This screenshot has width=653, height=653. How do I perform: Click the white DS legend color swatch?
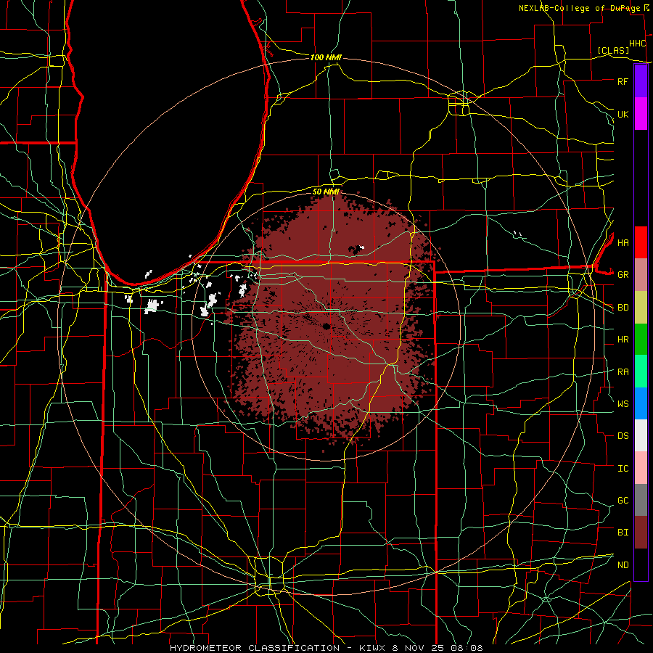(x=641, y=435)
